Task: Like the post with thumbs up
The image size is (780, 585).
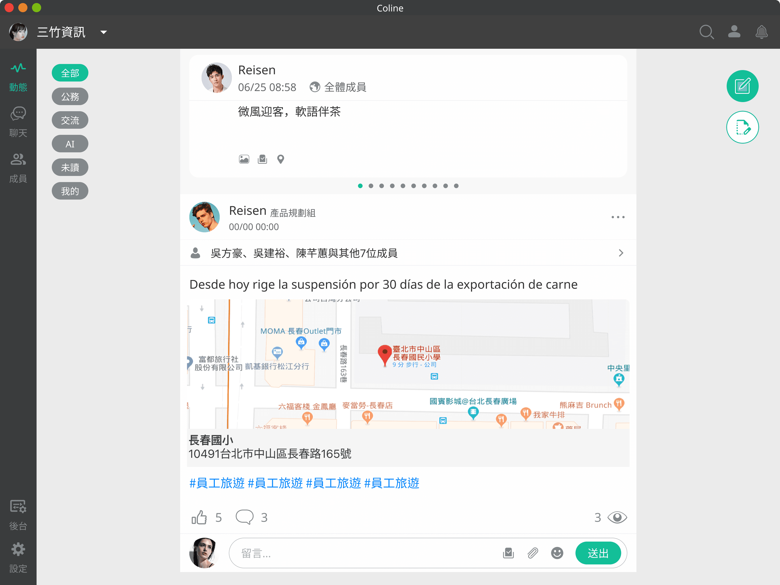Action: pyautogui.click(x=199, y=517)
